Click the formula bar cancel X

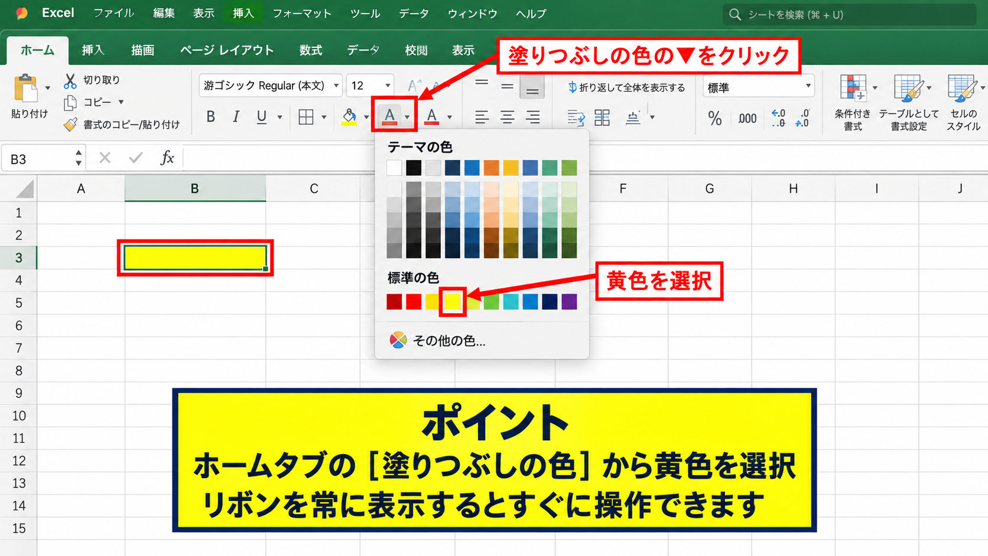[x=105, y=158]
